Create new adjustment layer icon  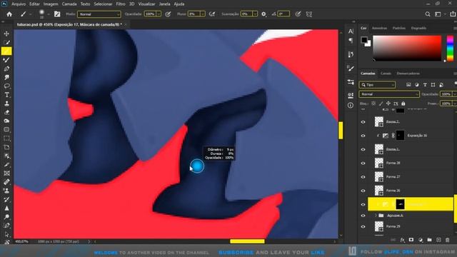point(421,240)
